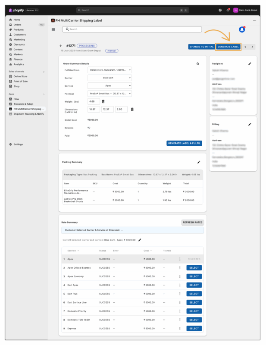Click Refresh Rates button
This screenshot has width=266, height=345.
(193, 223)
